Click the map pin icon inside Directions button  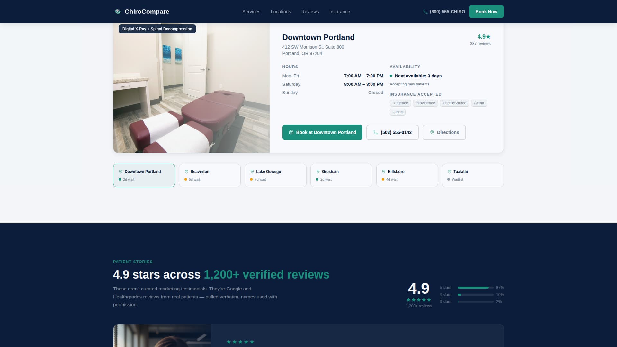[x=432, y=132]
